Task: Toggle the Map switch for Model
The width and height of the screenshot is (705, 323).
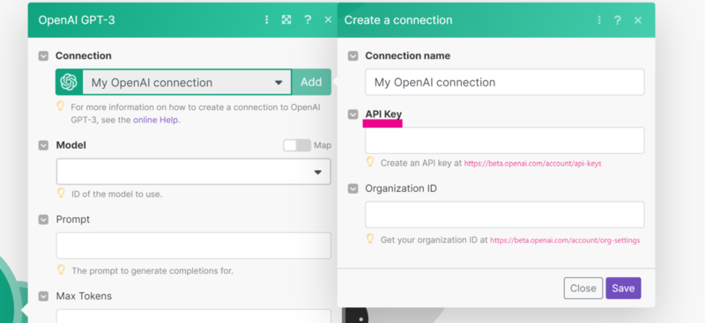Action: point(297,145)
